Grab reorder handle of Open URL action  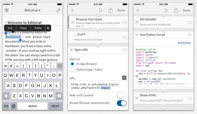click(x=124, y=50)
